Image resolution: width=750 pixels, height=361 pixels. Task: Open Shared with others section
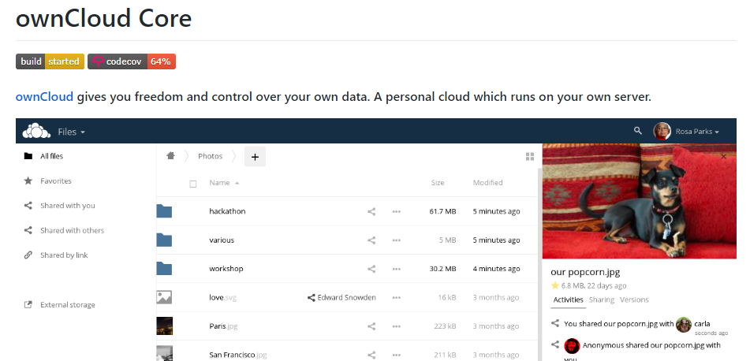pos(72,230)
